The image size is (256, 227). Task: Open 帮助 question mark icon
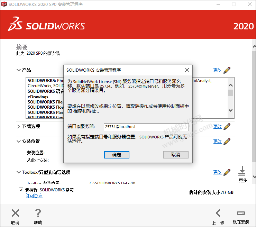pyautogui.click(x=38, y=213)
